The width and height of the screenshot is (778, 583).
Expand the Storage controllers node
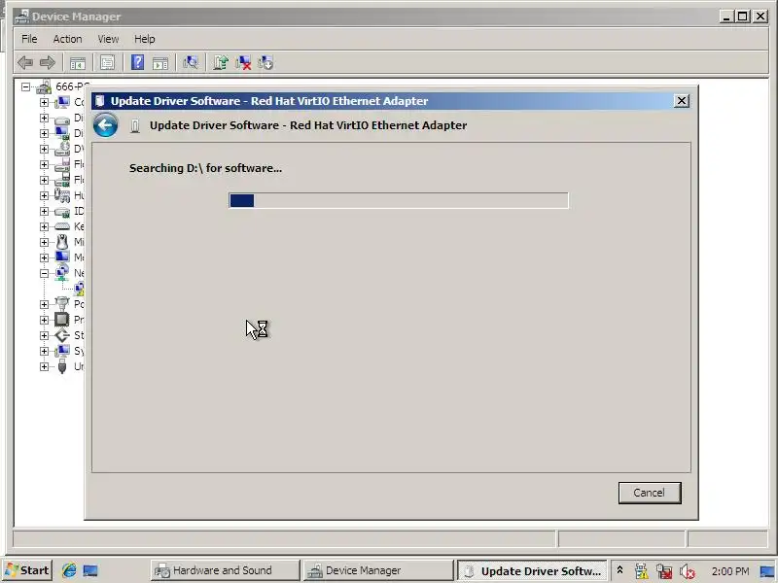pyautogui.click(x=44, y=335)
